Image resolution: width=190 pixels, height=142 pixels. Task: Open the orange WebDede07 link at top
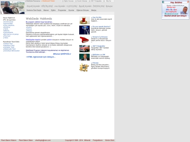48,1
